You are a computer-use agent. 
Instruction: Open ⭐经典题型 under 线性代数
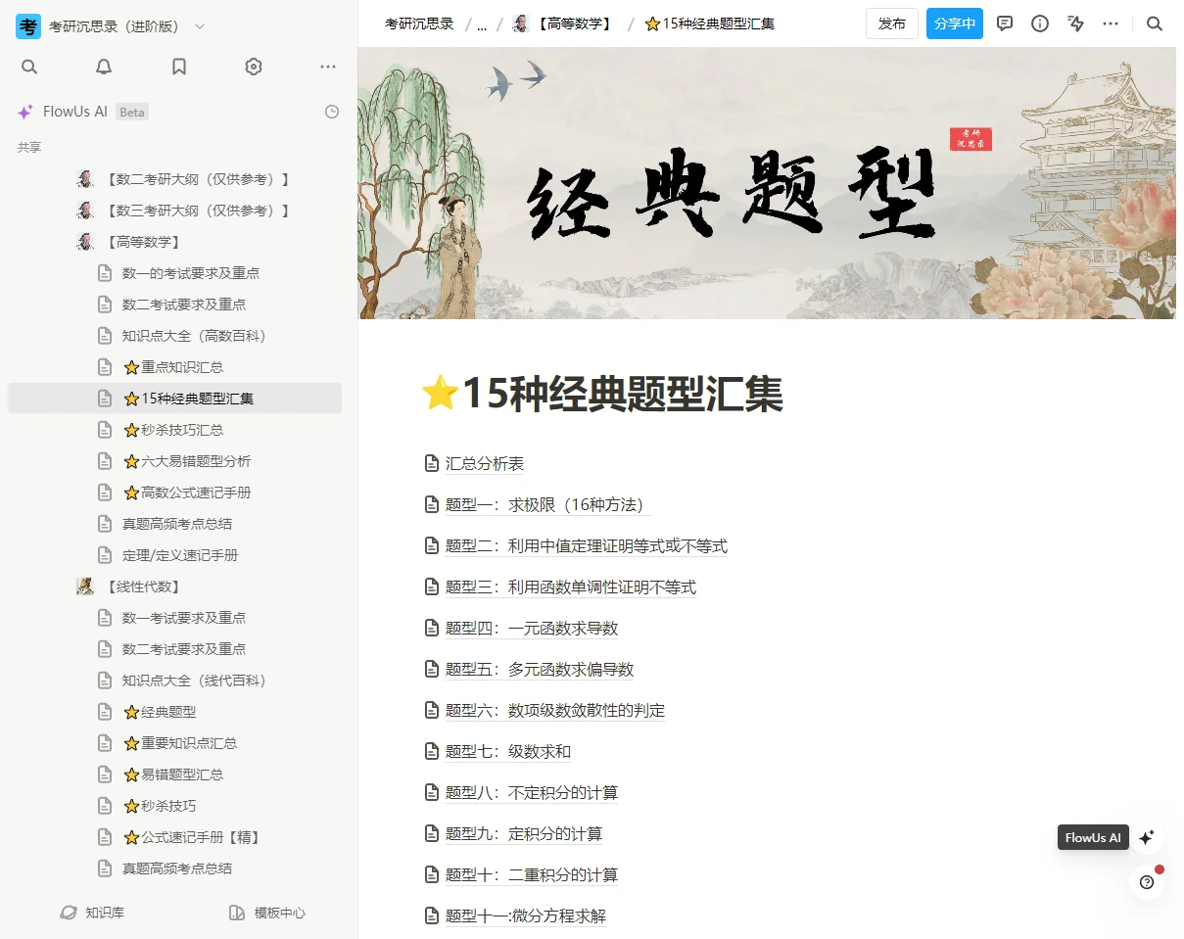(x=160, y=712)
